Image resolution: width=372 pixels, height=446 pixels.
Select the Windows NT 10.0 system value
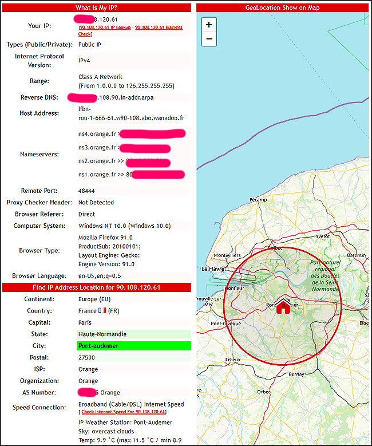coord(125,226)
